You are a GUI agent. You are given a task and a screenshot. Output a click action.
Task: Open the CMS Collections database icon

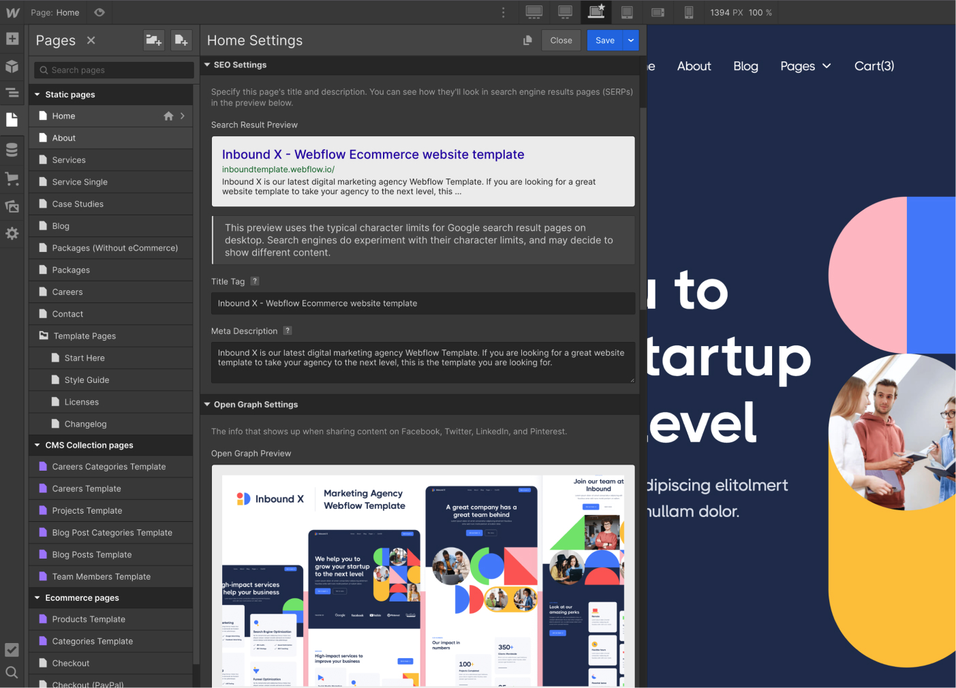point(12,149)
